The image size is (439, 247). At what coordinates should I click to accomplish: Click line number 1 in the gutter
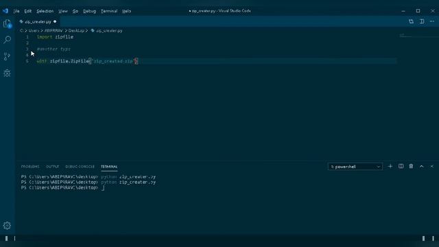[27, 37]
